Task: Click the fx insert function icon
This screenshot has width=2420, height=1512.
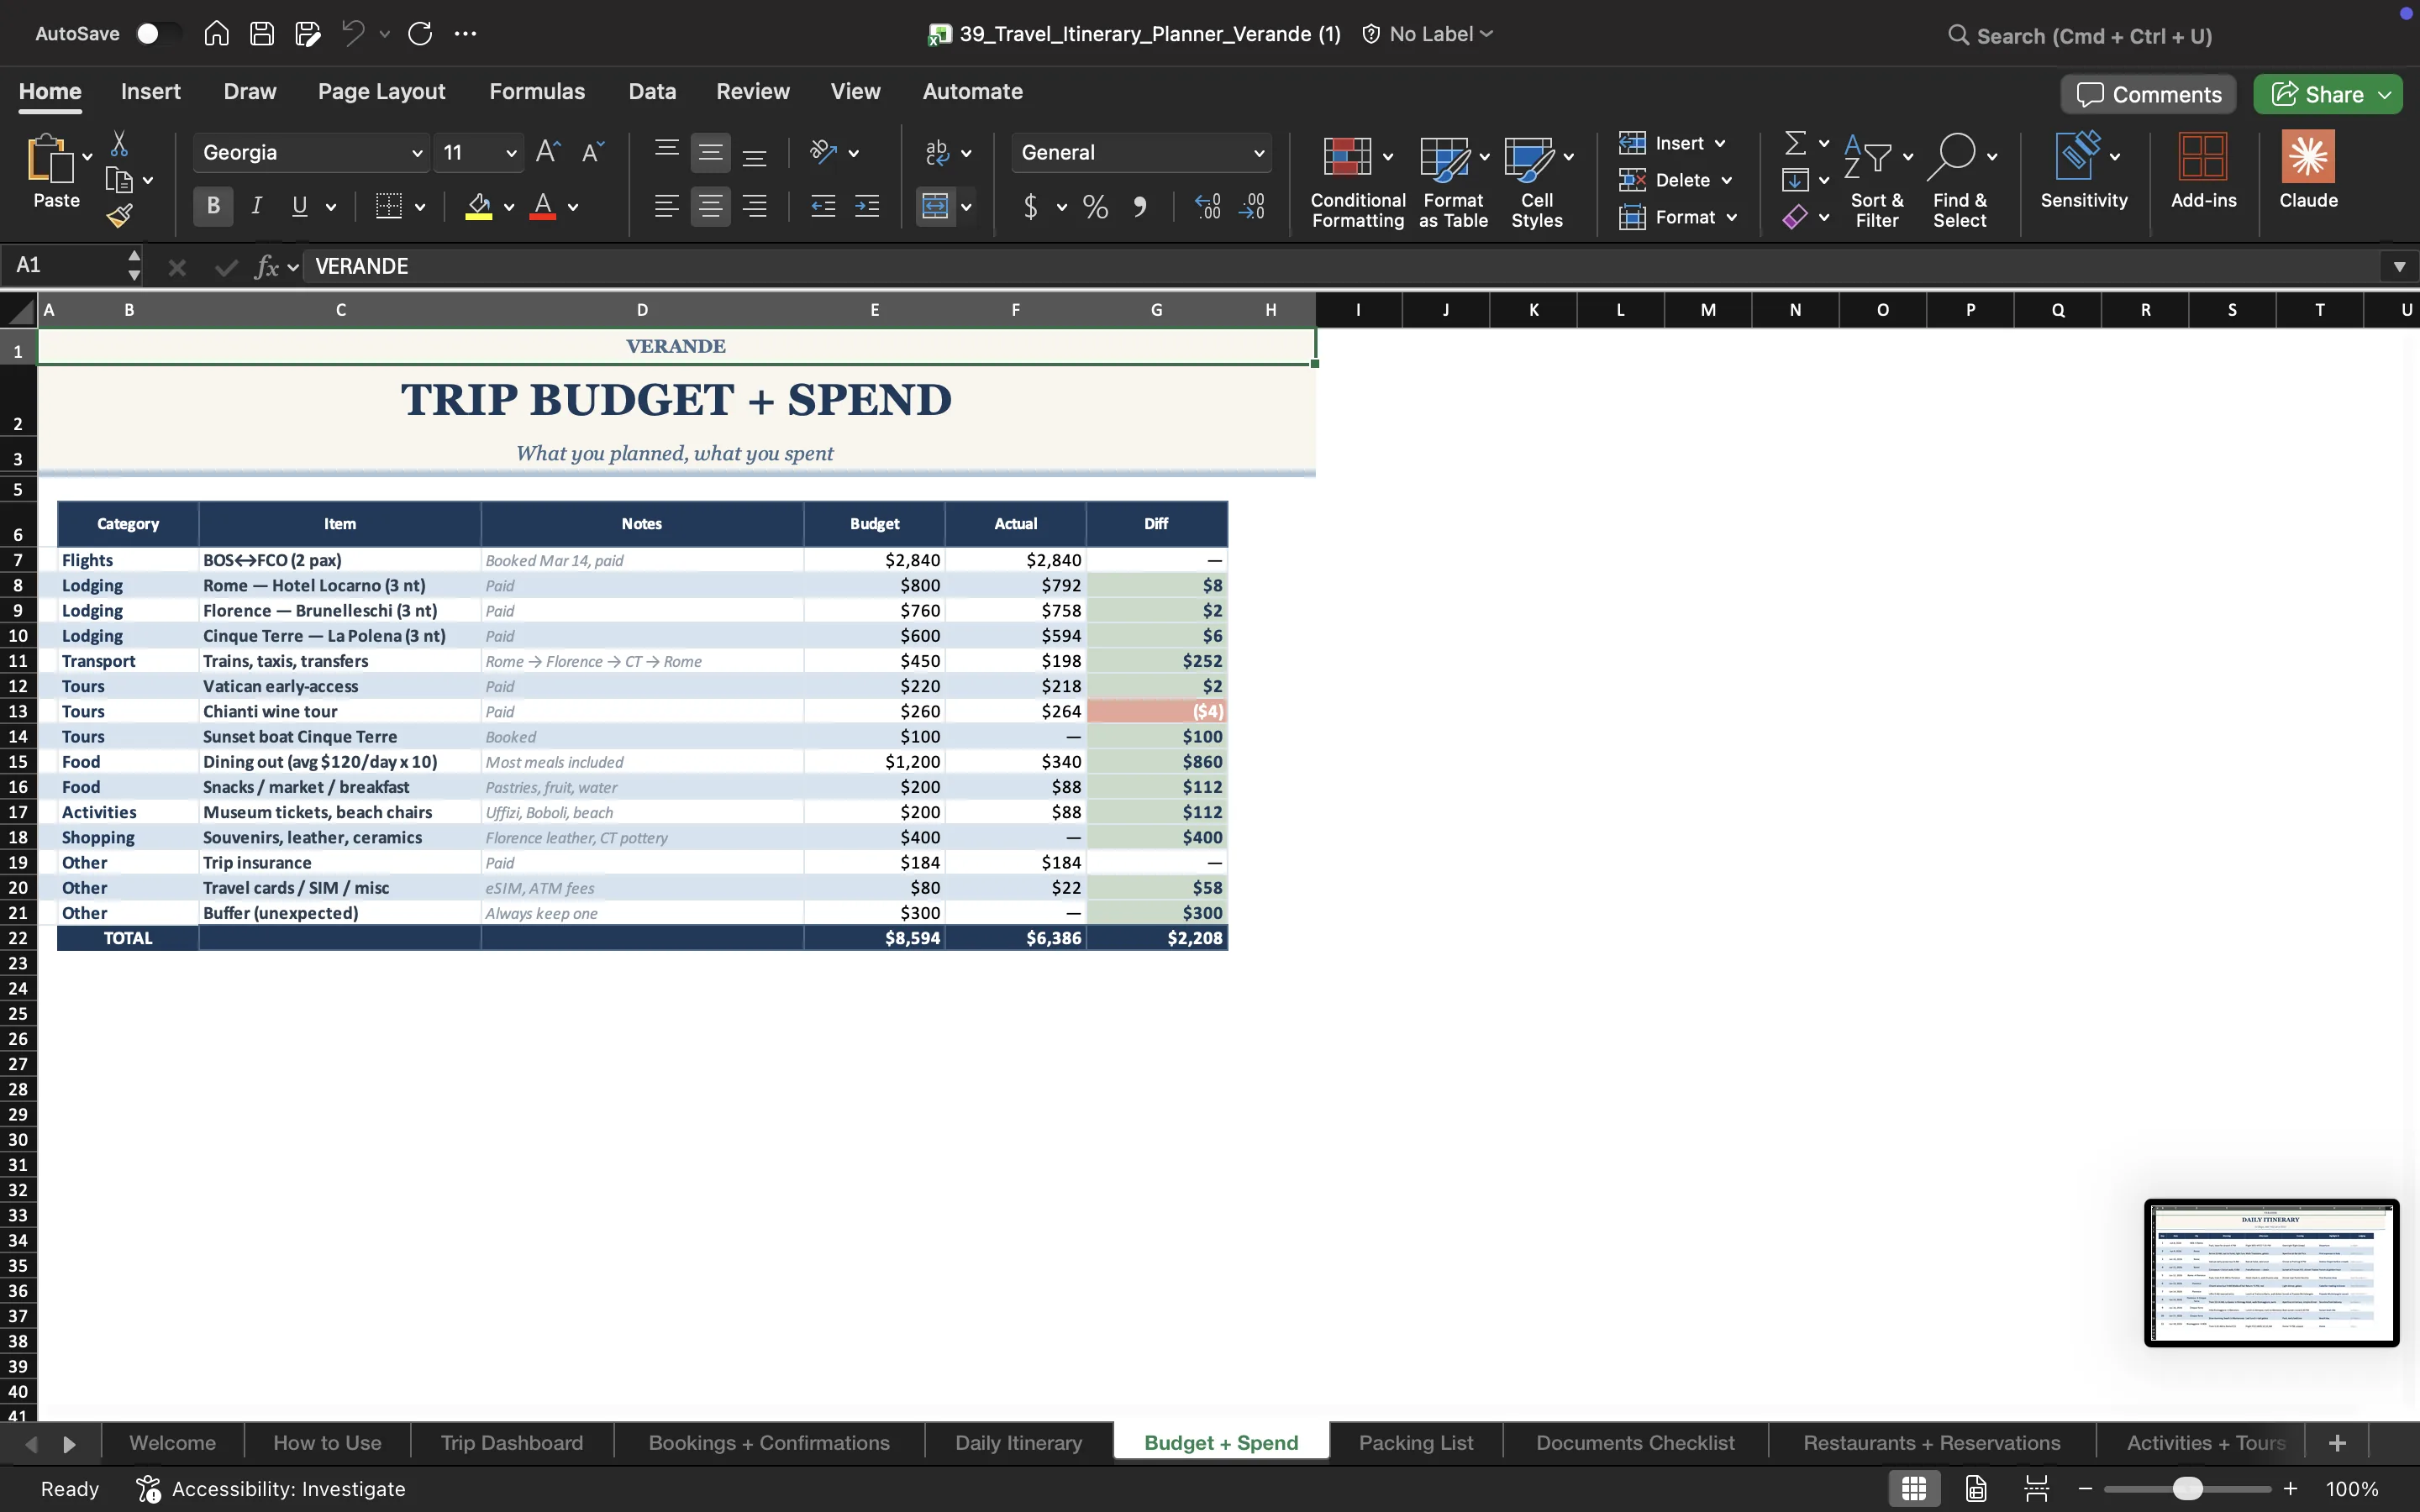Action: click(x=266, y=267)
